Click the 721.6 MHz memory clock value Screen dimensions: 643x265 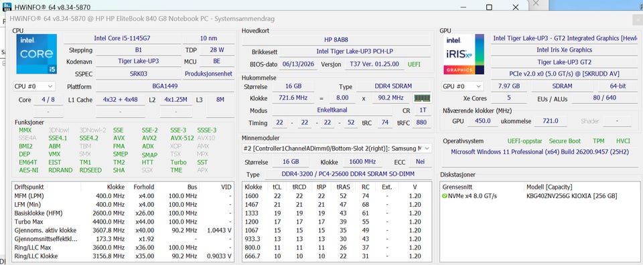point(293,98)
